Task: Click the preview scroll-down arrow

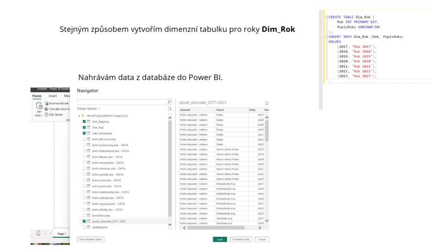Action: click(x=267, y=221)
